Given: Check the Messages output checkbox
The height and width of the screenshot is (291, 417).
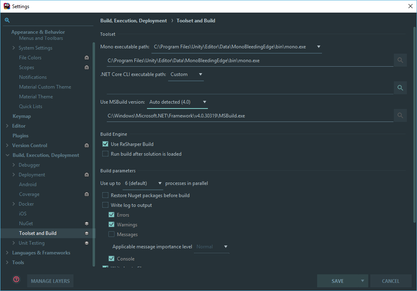Looking at the screenshot, I should pyautogui.click(x=112, y=234).
